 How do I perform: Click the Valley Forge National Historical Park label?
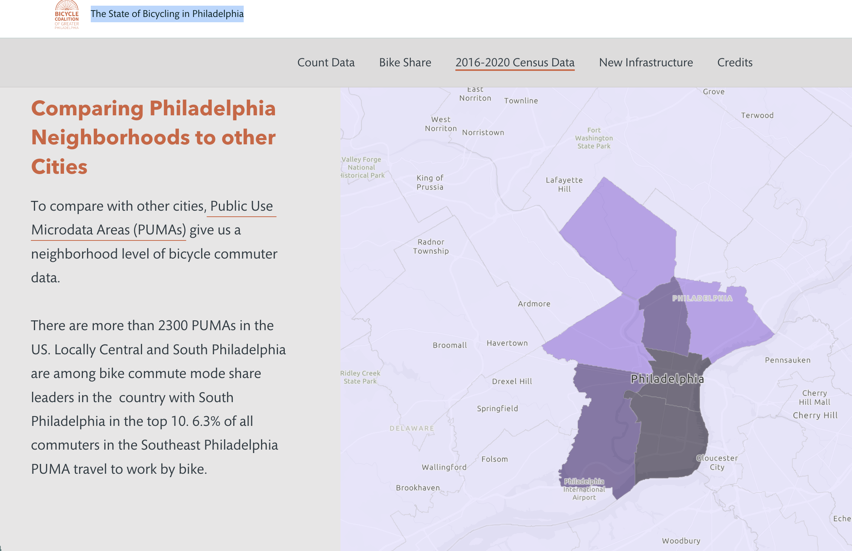(x=362, y=167)
